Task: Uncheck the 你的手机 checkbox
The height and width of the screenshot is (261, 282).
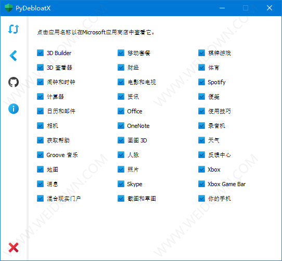Action: pos(201,199)
